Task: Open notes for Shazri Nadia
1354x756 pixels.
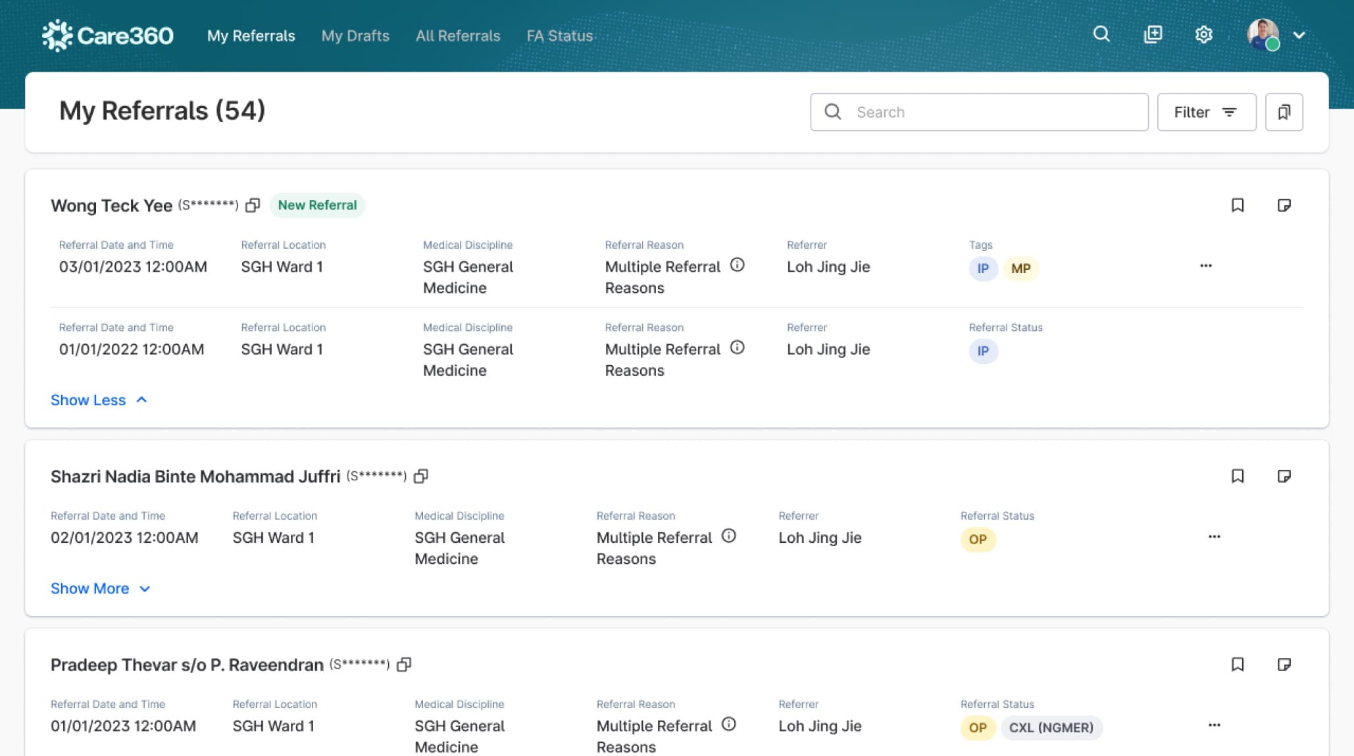Action: tap(1284, 476)
